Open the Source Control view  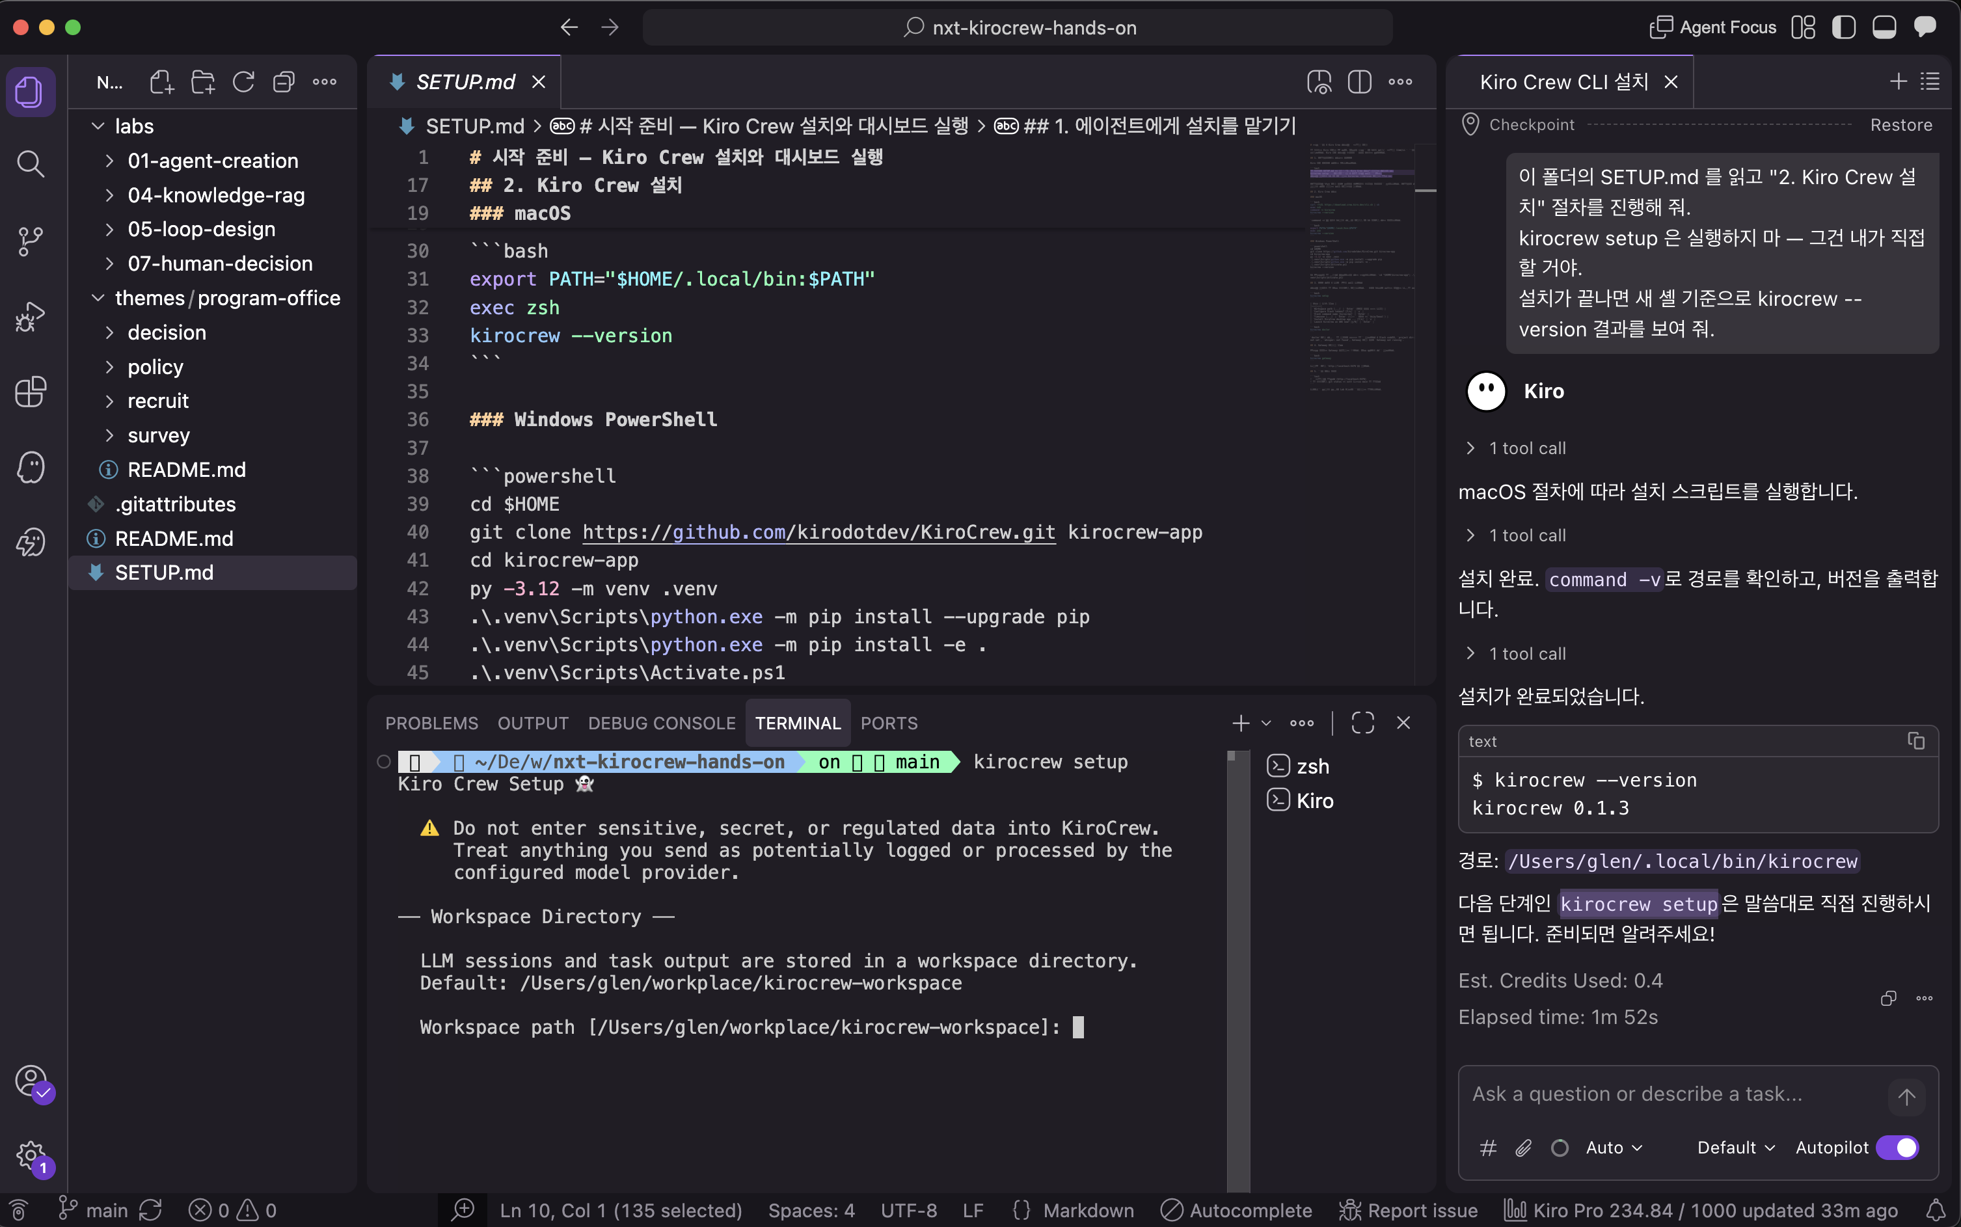[x=30, y=241]
